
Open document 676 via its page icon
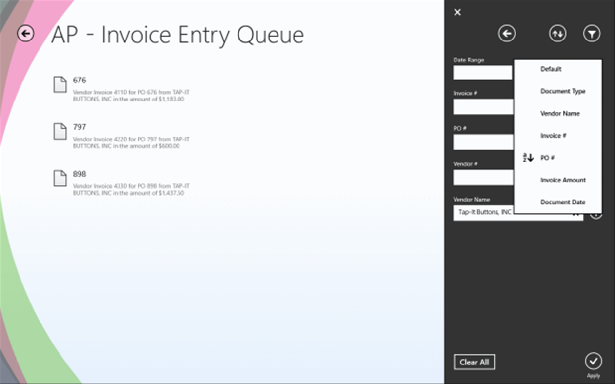pos(60,85)
